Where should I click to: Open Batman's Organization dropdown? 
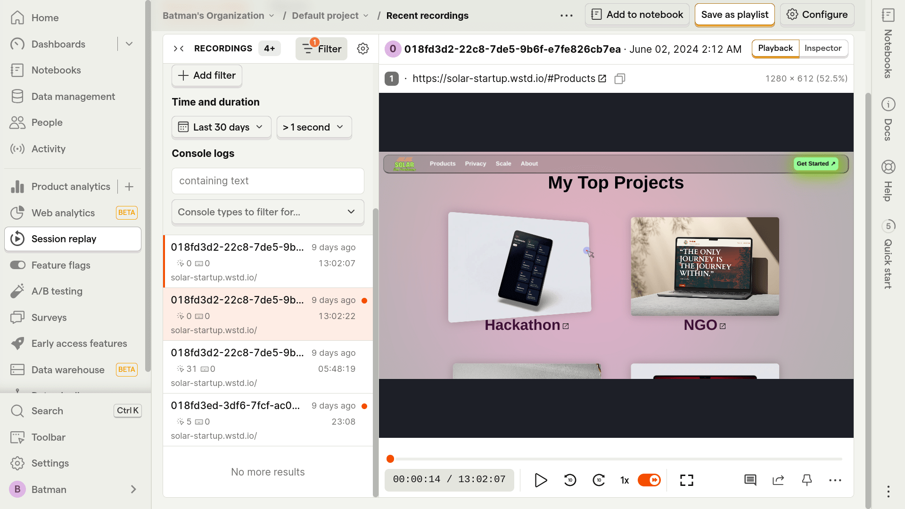pyautogui.click(x=219, y=16)
